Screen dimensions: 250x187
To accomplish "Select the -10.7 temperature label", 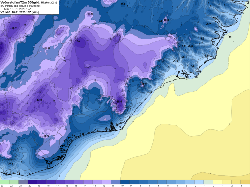I will 182,46.
